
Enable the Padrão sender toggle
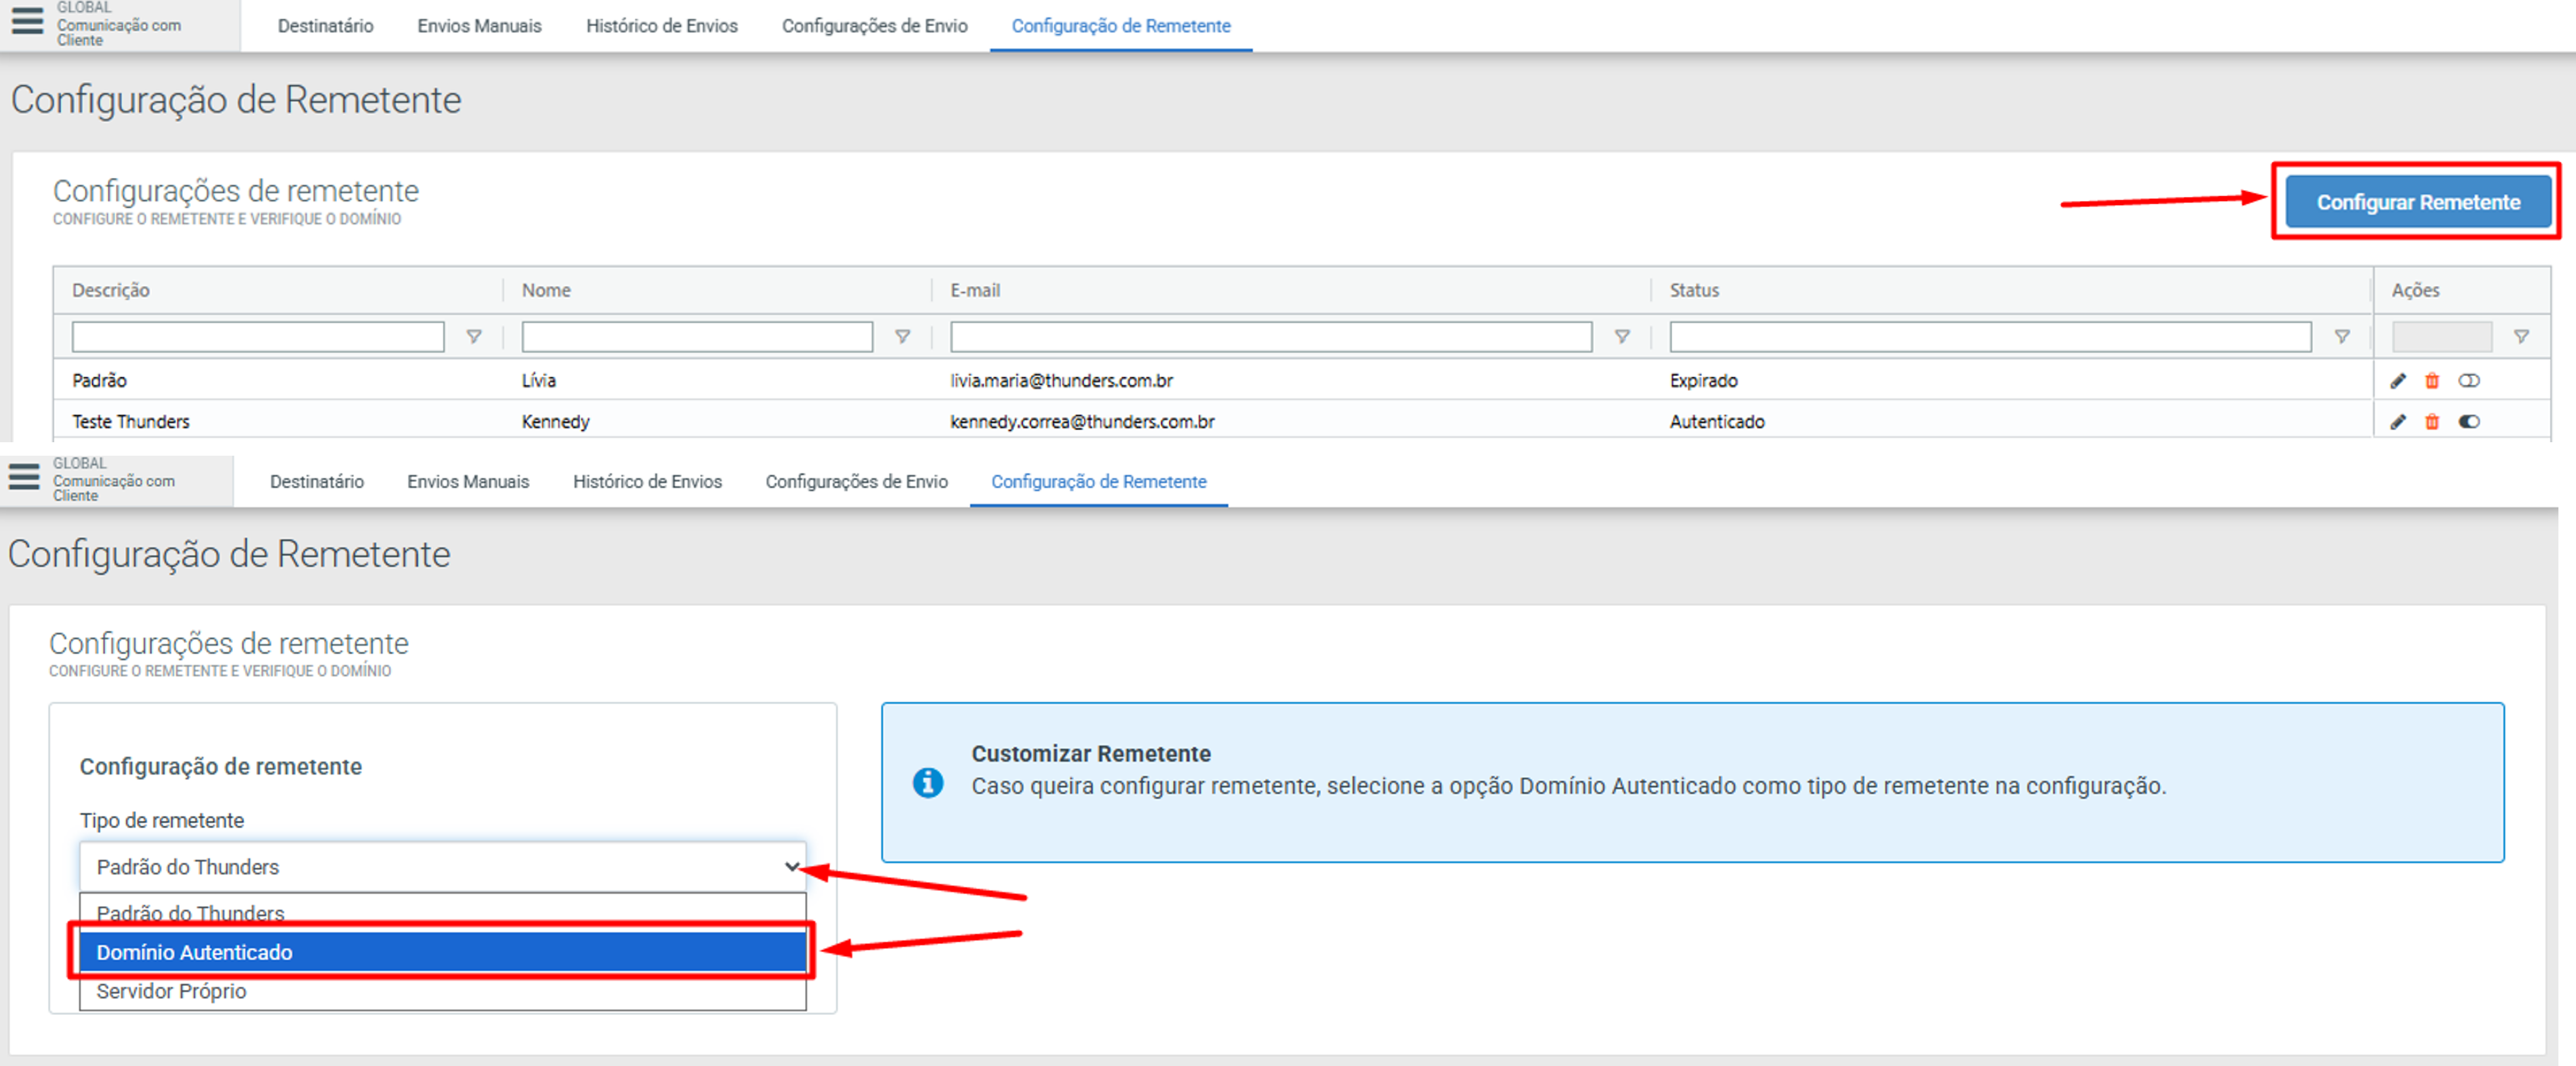[2469, 380]
